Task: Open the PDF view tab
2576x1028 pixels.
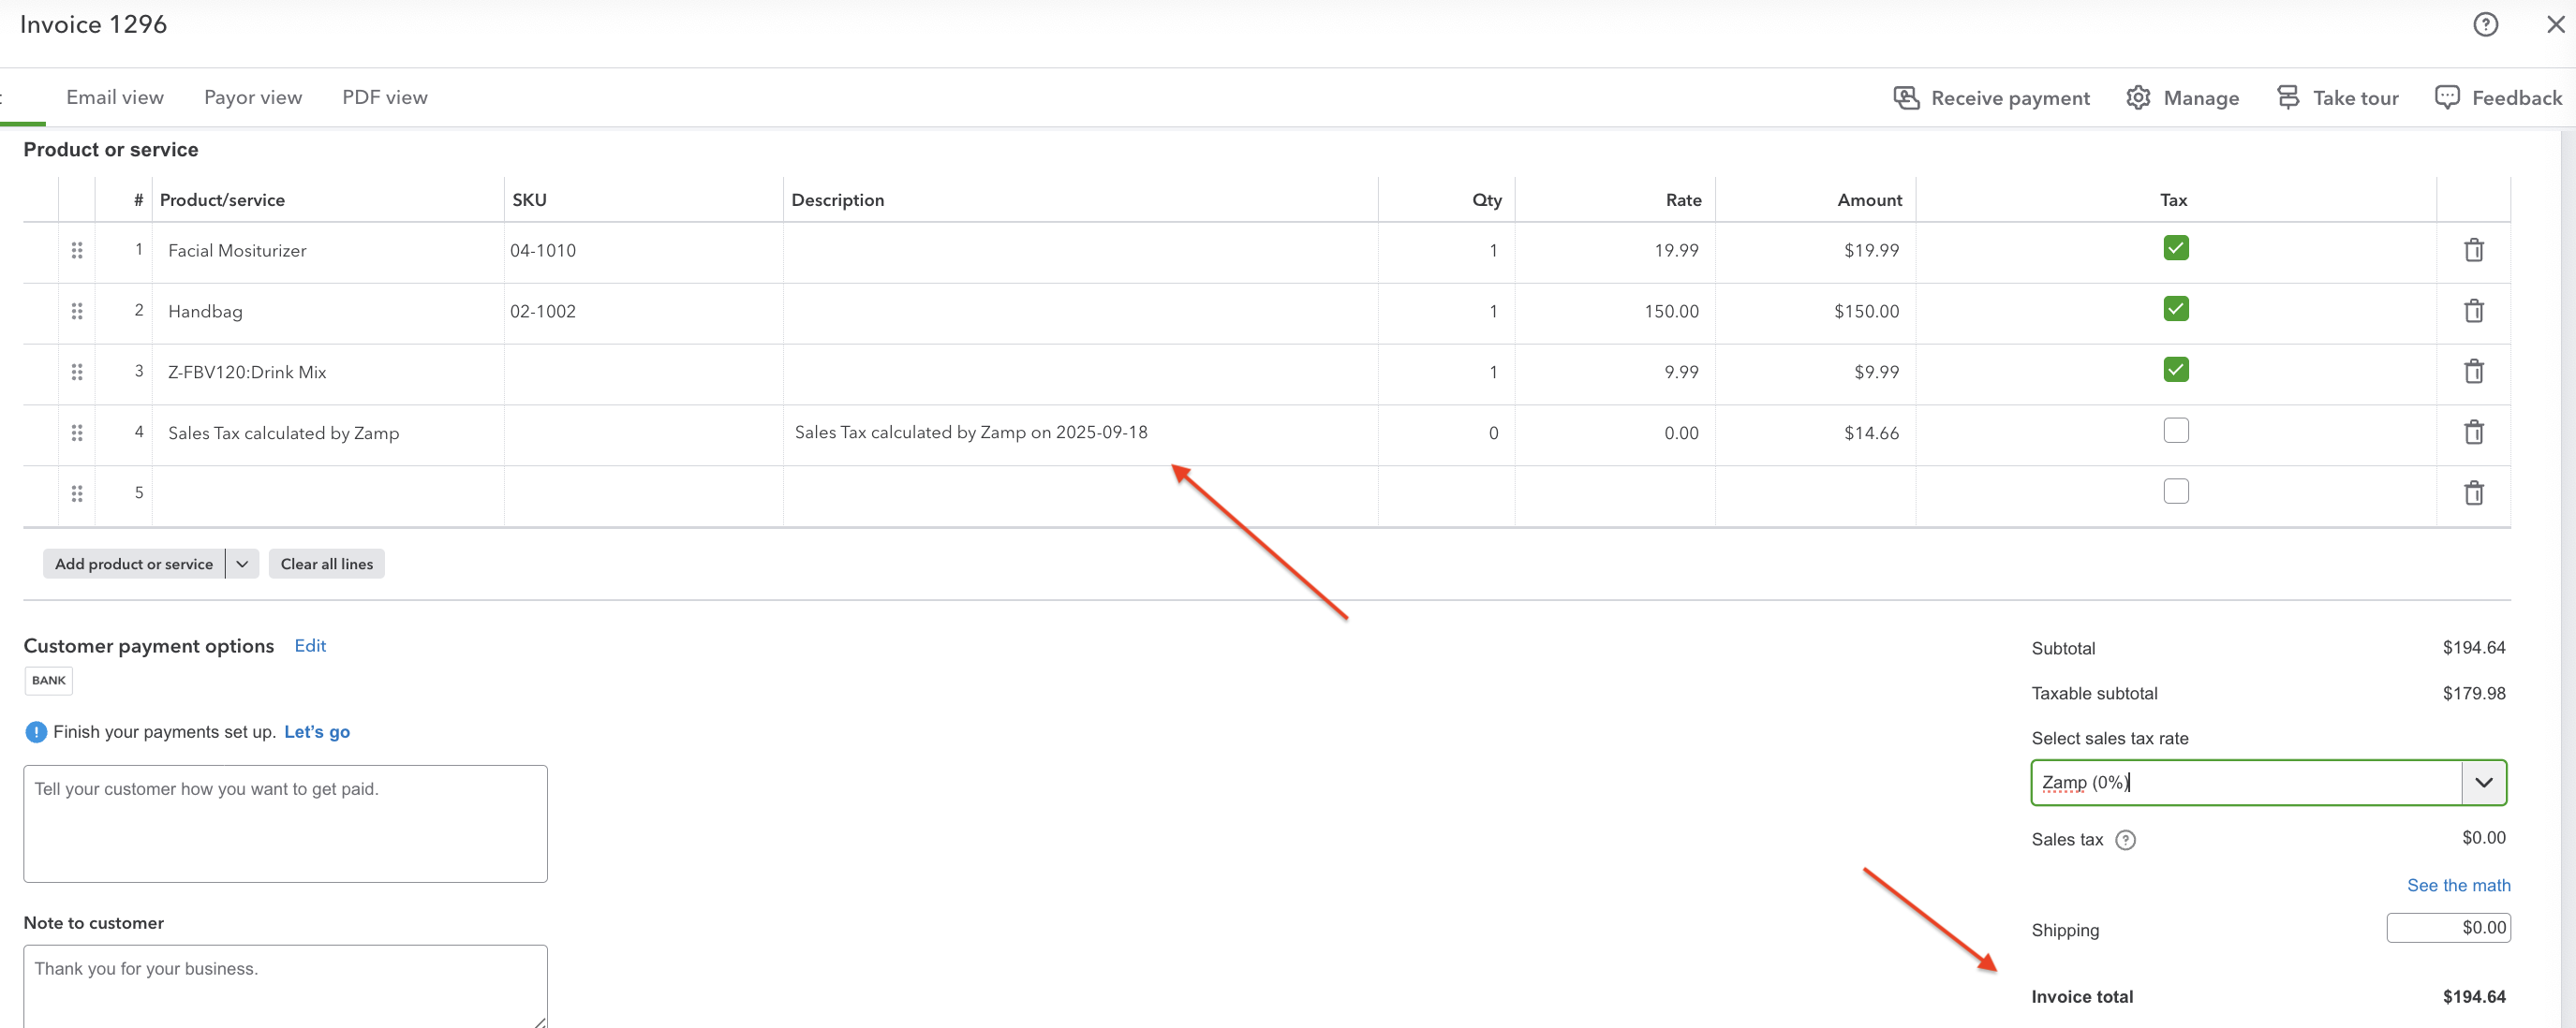Action: point(384,98)
